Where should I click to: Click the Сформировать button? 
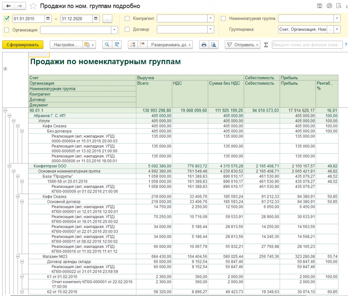coord(23,45)
